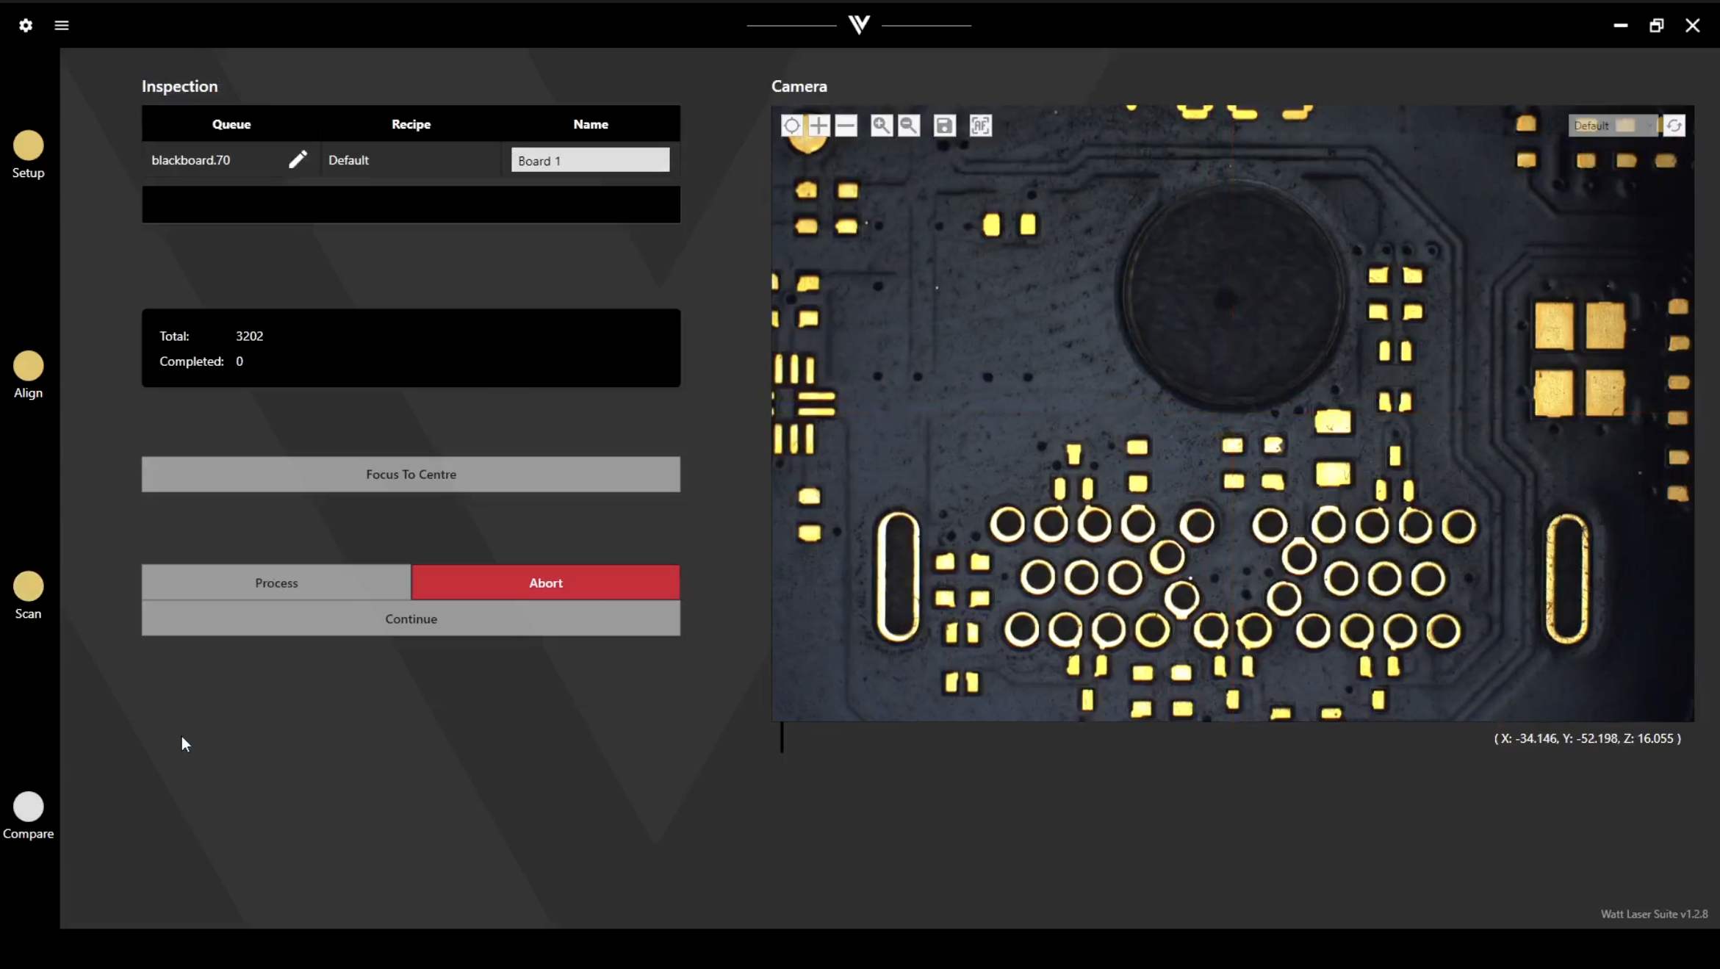Select the camera centering crosshair tool
This screenshot has height=969, width=1720.
[792, 125]
